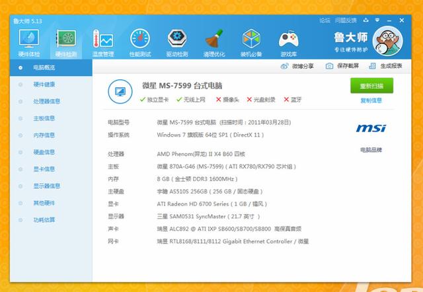Click the 微星 870A-G46 motherboard entry

click(x=227, y=166)
